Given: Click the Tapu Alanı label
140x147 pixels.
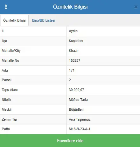Looking at the screenshot, I should tap(10, 90).
